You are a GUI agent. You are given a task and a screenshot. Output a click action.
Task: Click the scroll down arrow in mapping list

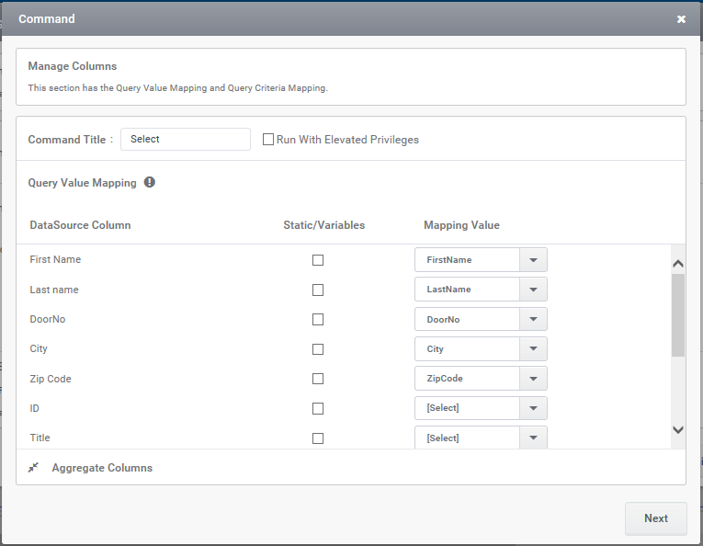pos(678,429)
